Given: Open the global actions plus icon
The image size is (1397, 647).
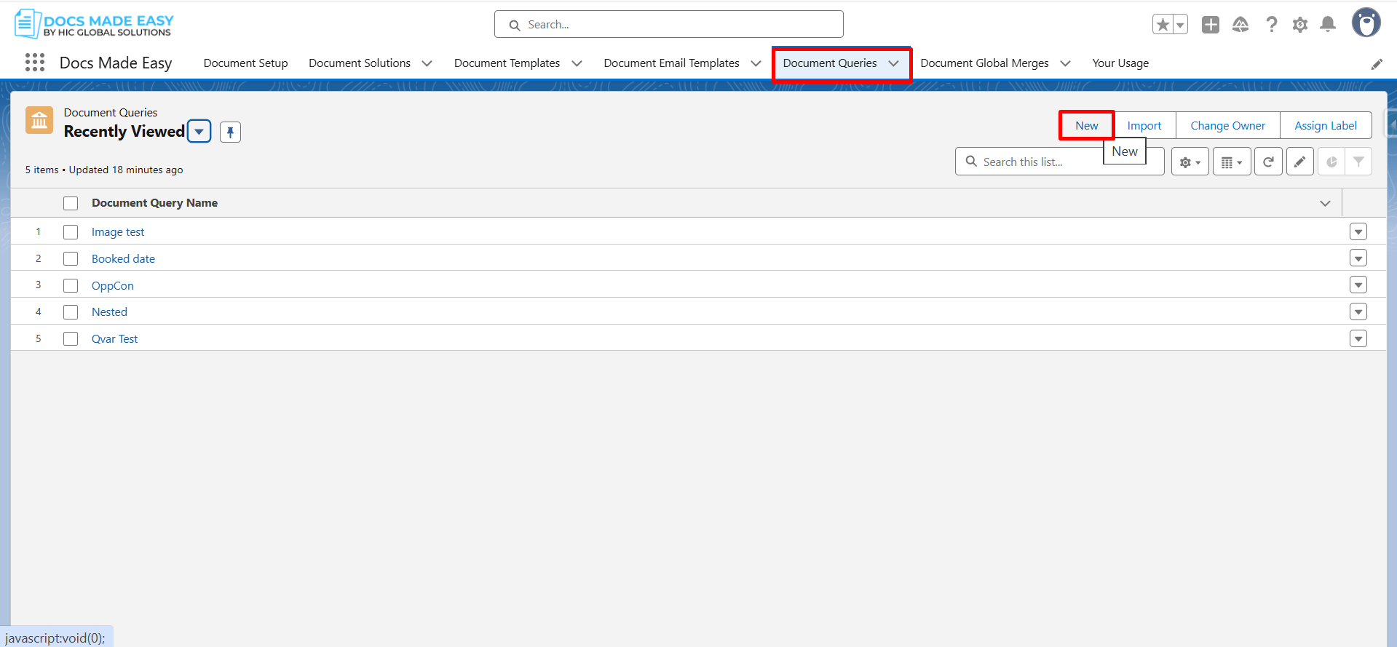Looking at the screenshot, I should click(x=1210, y=25).
